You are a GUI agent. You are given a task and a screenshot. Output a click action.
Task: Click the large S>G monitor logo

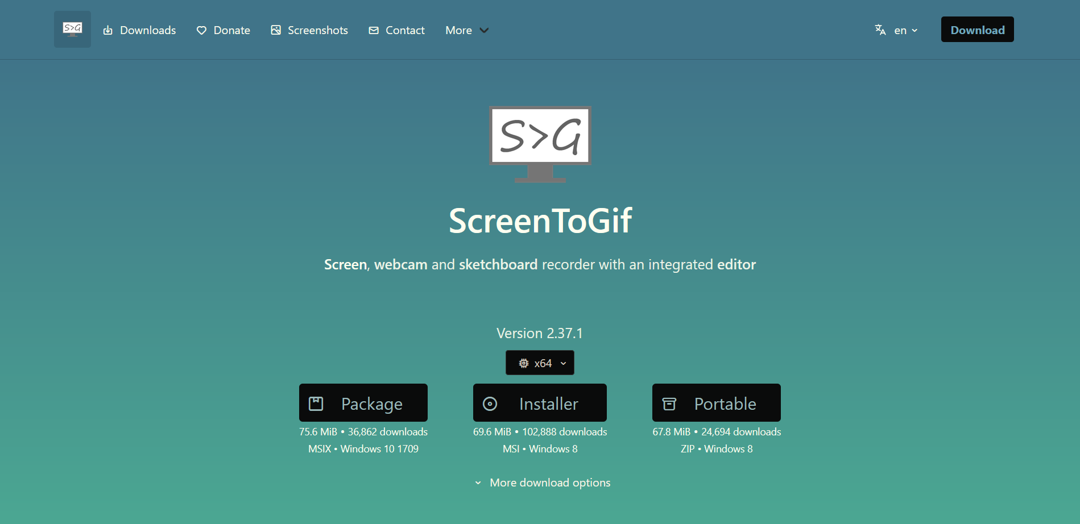(540, 144)
